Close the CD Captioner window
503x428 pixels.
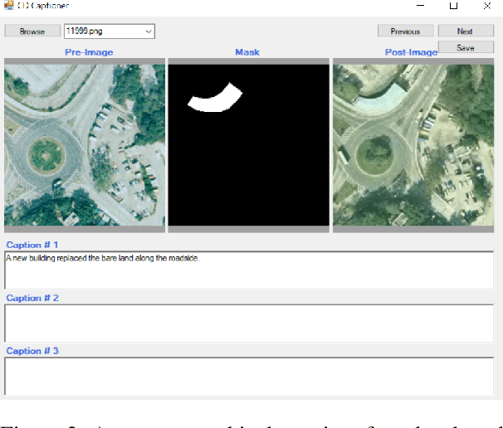point(486,6)
